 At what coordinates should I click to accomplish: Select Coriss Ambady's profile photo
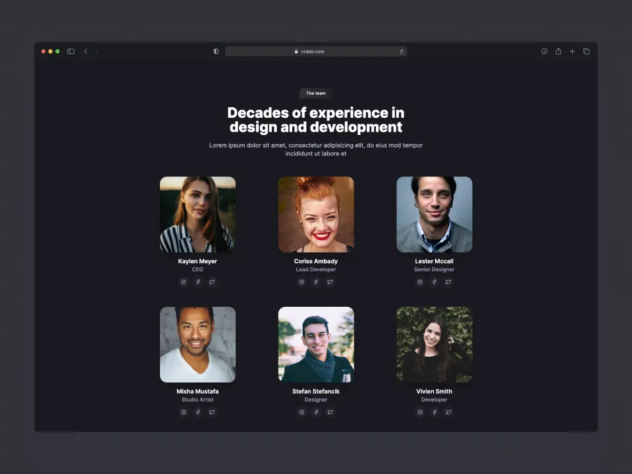(316, 214)
